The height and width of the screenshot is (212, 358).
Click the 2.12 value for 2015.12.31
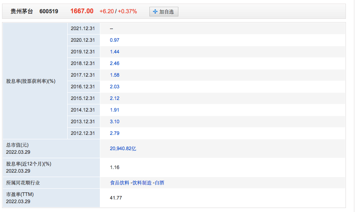click(x=114, y=98)
